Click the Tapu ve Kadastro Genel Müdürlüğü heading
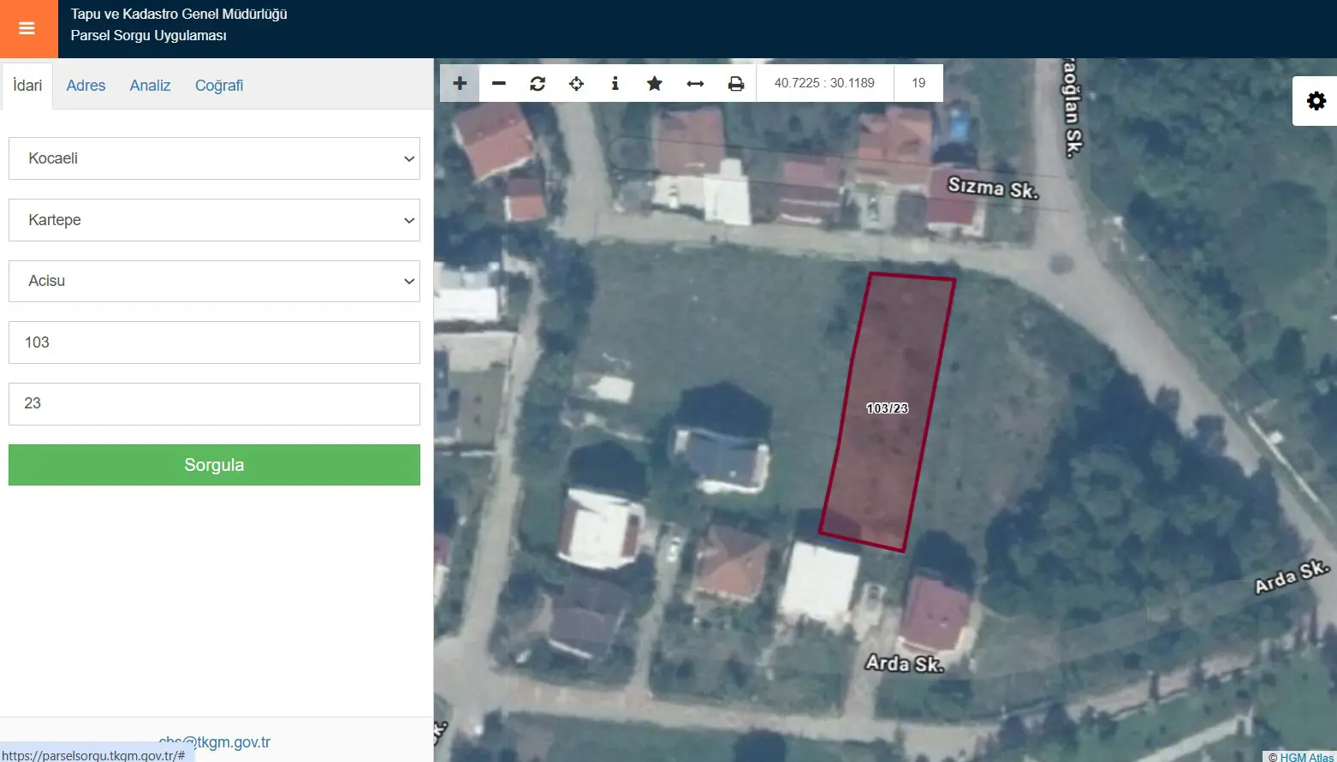 [x=179, y=15]
